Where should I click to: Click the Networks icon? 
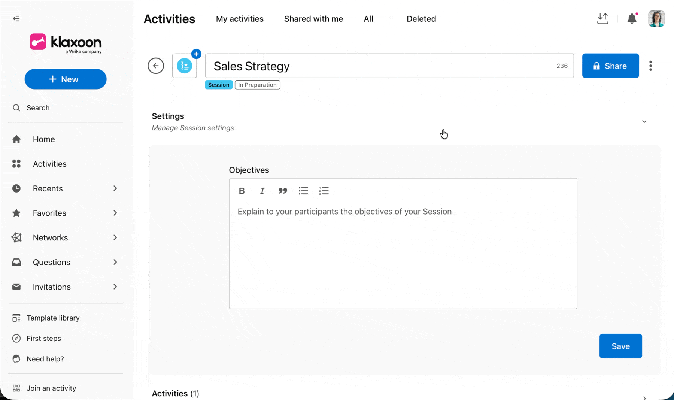[16, 237]
